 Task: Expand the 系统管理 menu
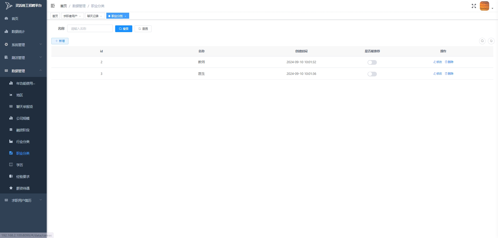click(x=23, y=45)
